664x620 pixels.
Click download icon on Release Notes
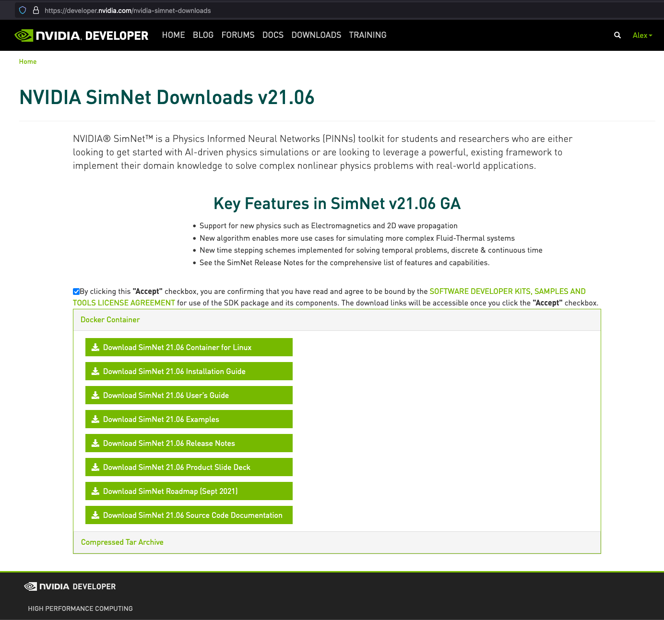coord(95,443)
